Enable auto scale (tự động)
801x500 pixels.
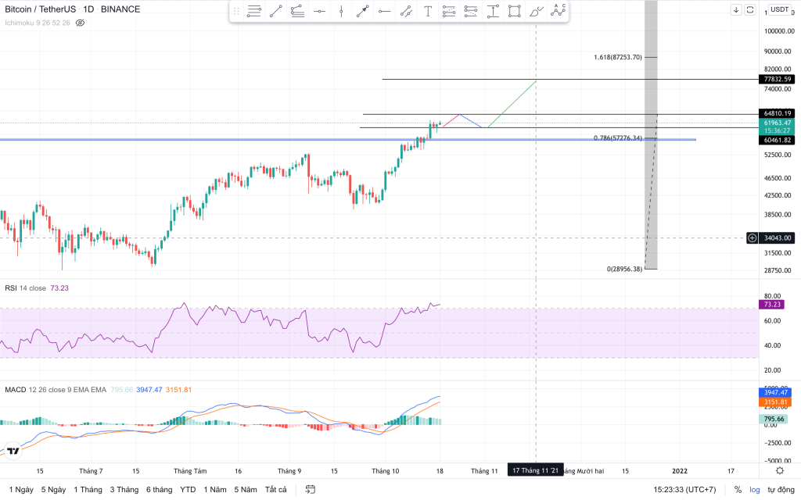[x=780, y=489]
